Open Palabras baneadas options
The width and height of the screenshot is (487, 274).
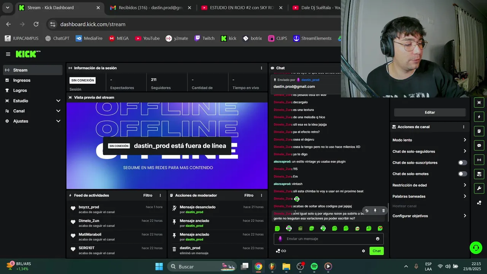(430, 196)
